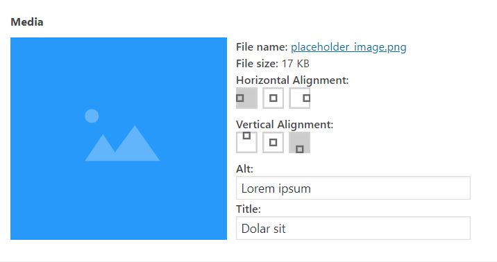
Task: Focus the Alt text field with Lorem ipsum
Action: [x=353, y=188]
